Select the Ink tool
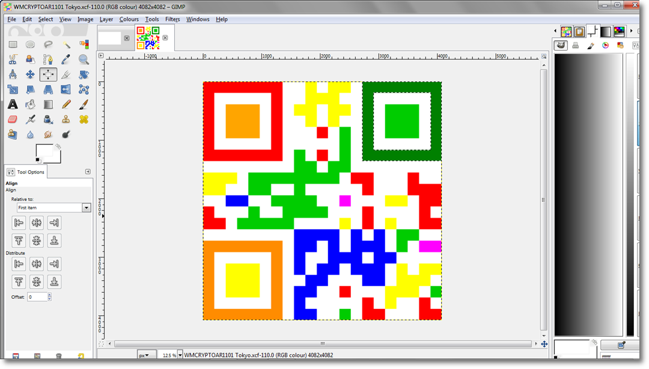This screenshot has height=369, width=649. pos(48,119)
